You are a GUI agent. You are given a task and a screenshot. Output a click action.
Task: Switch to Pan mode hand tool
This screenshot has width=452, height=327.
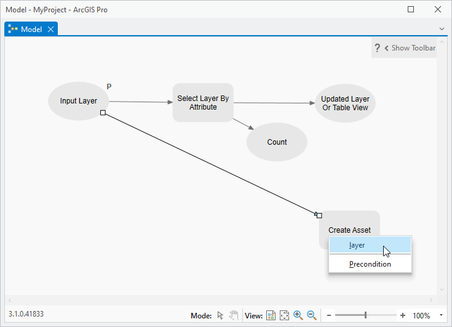(234, 315)
